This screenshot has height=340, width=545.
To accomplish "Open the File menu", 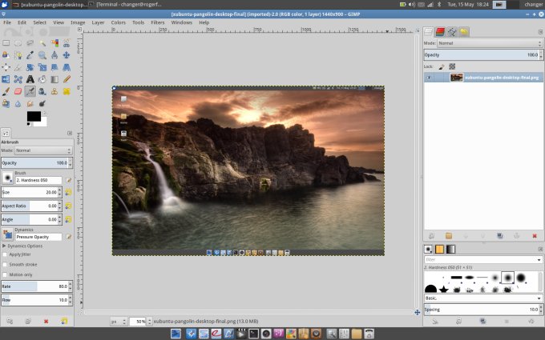I will tap(7, 22).
